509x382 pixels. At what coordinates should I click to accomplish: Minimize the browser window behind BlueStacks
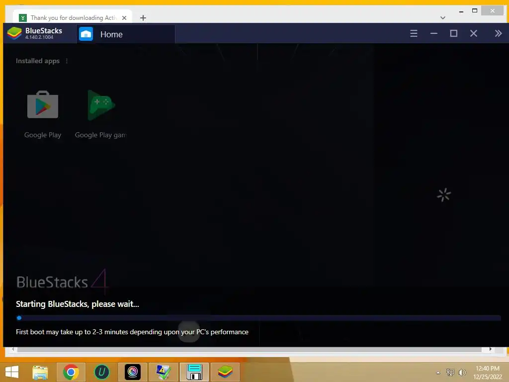(x=461, y=11)
